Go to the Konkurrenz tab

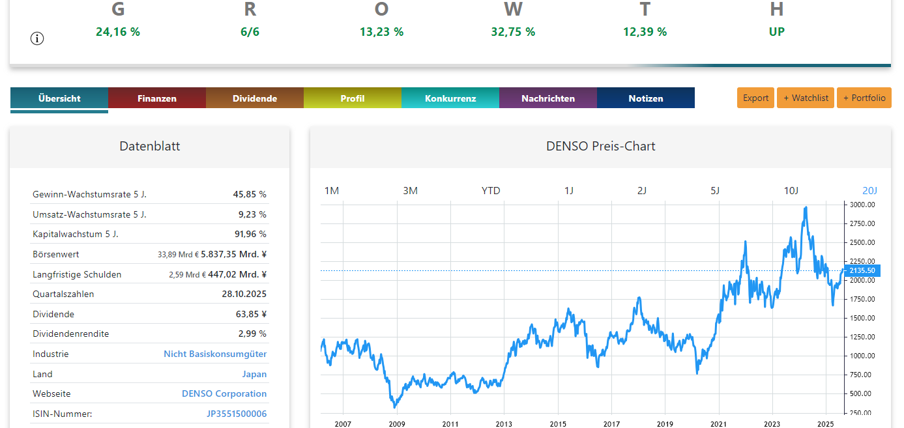click(450, 98)
